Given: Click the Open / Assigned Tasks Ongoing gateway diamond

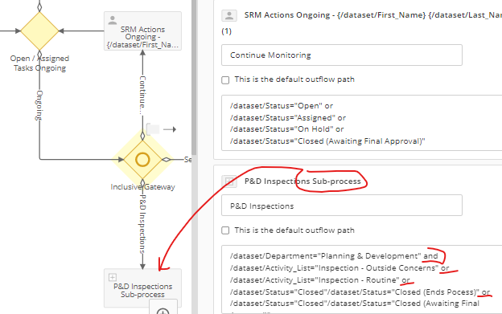Looking at the screenshot, I should pos(39,31).
